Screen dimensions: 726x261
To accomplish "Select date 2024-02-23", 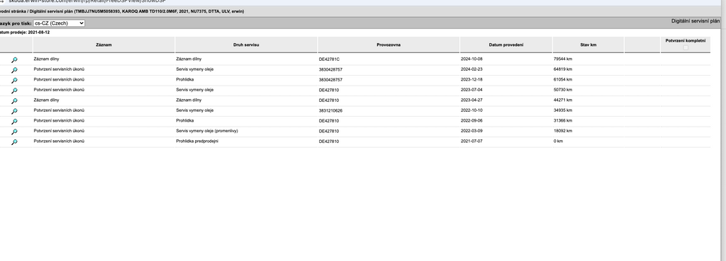I will pos(471,69).
